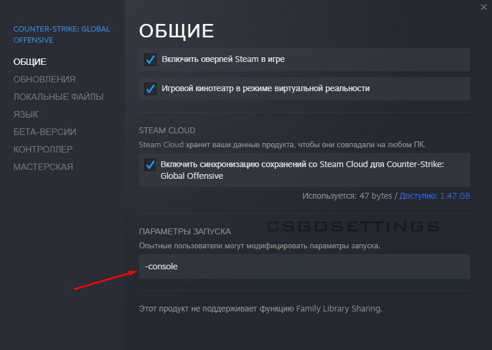Click the Используется: 47 bytes usage text
This screenshot has width=492, height=350.
pyautogui.click(x=347, y=196)
